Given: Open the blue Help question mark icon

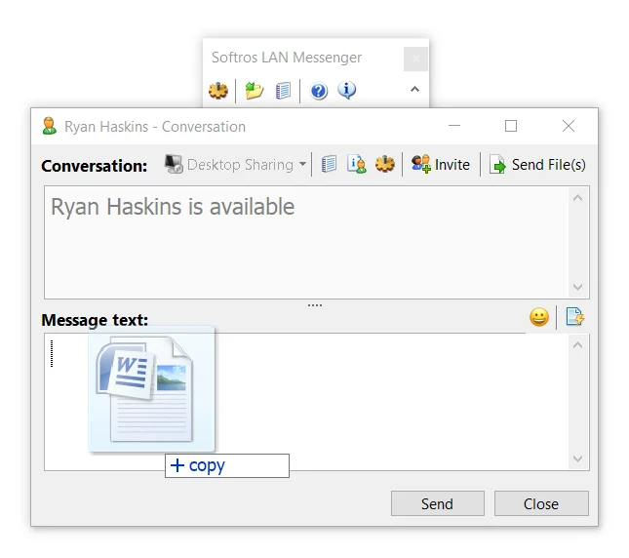Looking at the screenshot, I should pos(319,91).
